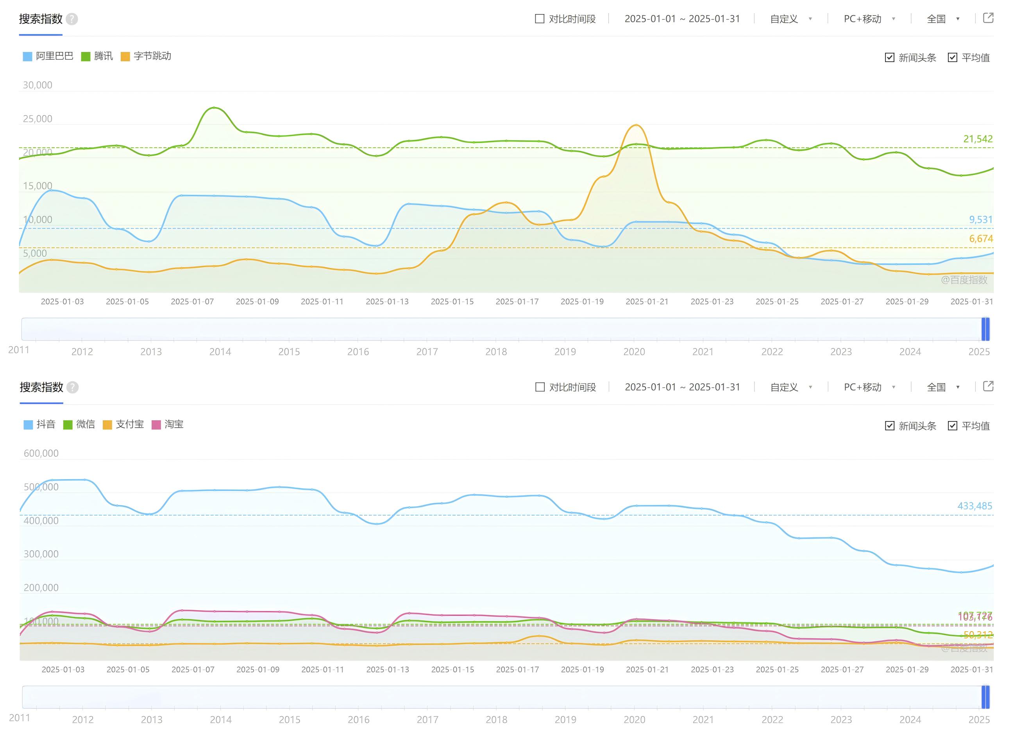
Task: Click help icon beside top 搜索指数 title
Action: [72, 19]
